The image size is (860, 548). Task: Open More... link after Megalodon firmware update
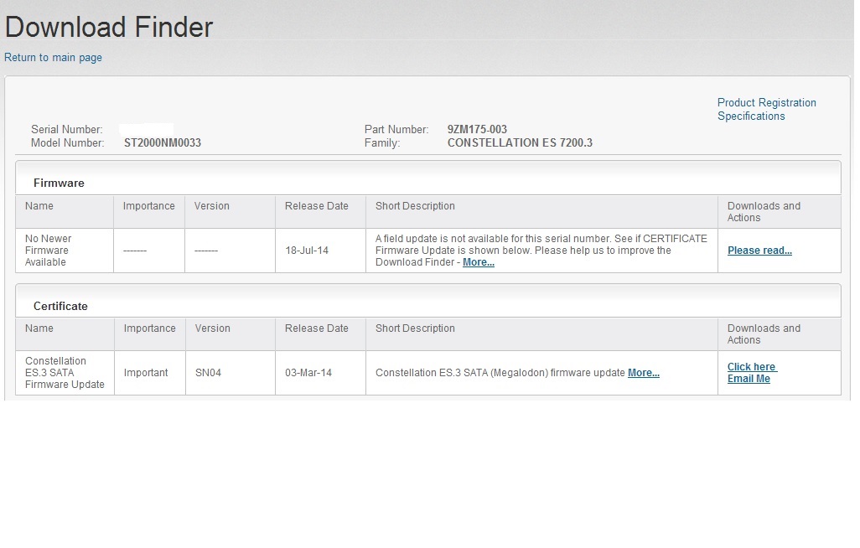click(644, 373)
